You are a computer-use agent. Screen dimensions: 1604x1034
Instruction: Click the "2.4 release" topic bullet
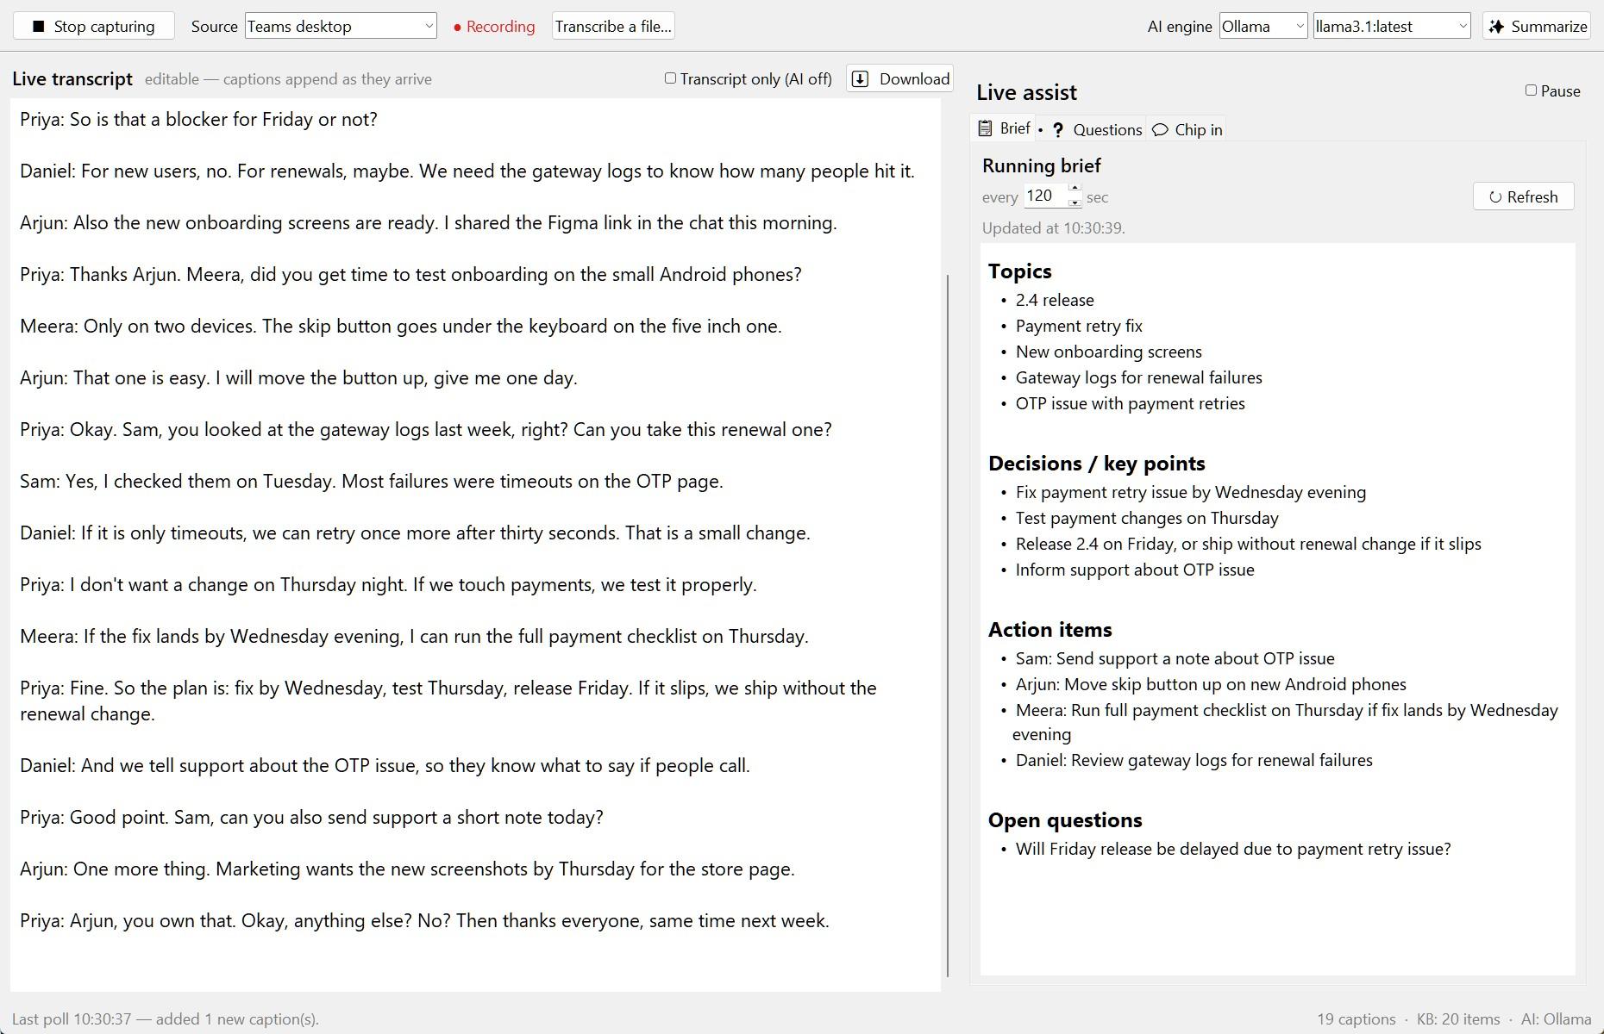point(1055,300)
